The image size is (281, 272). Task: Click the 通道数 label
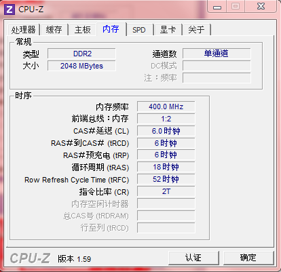click(164, 54)
